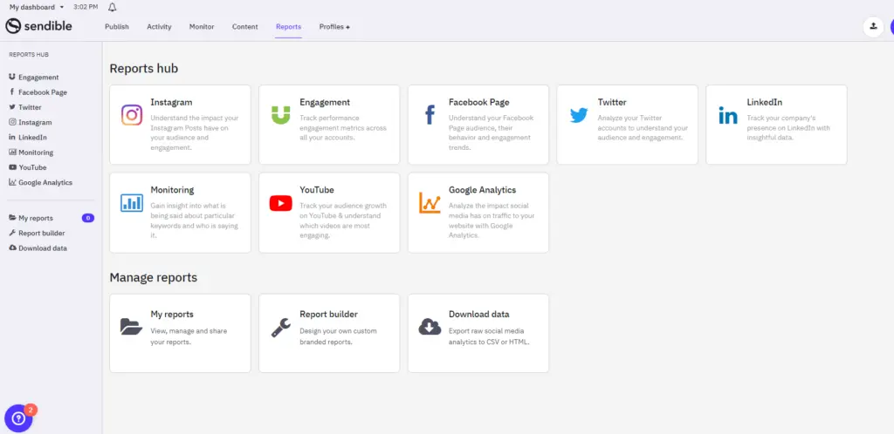
Task: Click the YouTube play icon
Action: pos(280,203)
